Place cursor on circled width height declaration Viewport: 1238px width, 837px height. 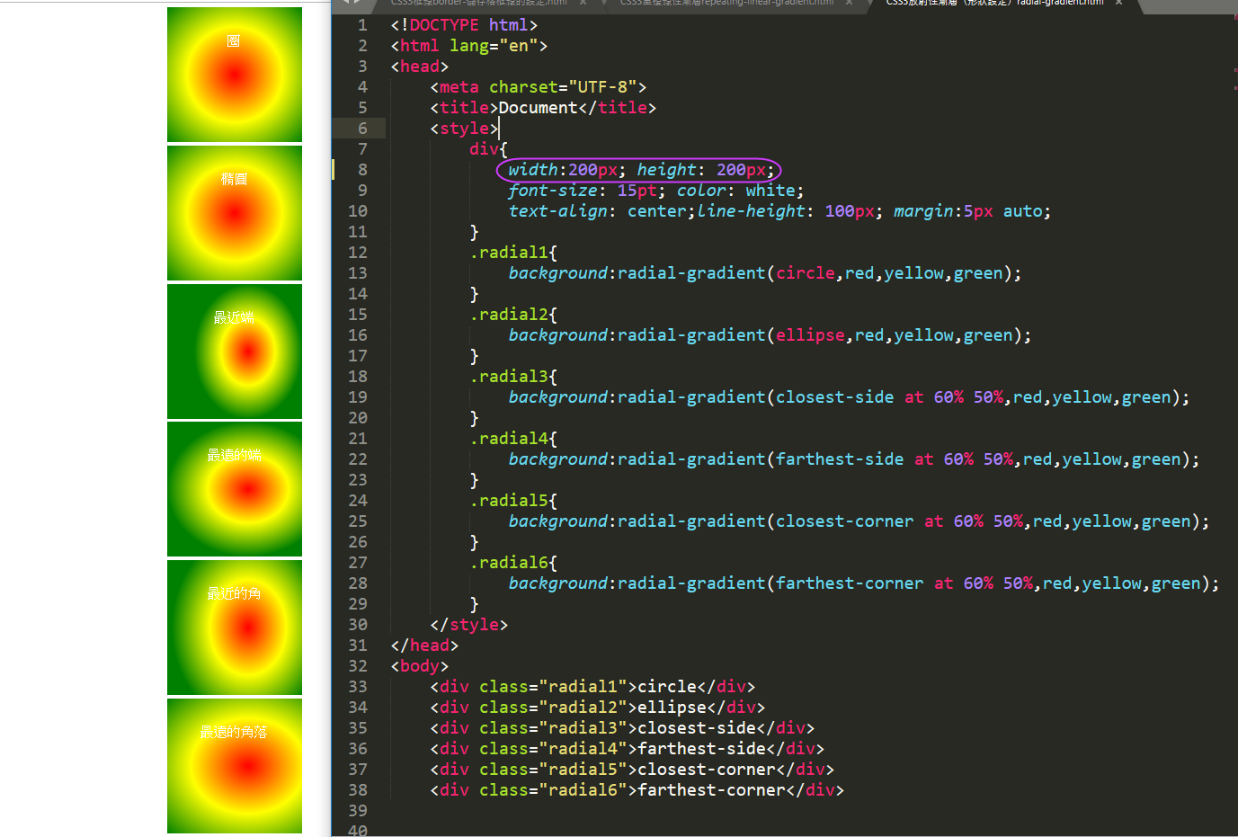pyautogui.click(x=638, y=170)
